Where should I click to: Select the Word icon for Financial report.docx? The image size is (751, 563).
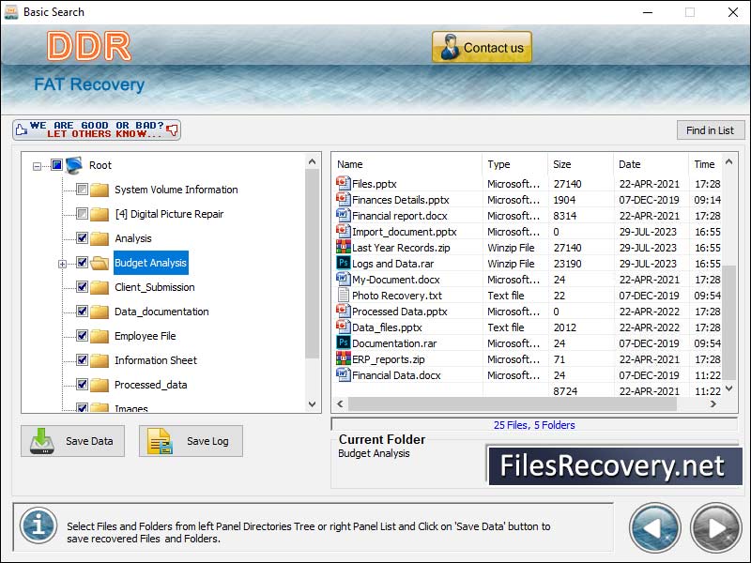click(x=341, y=216)
